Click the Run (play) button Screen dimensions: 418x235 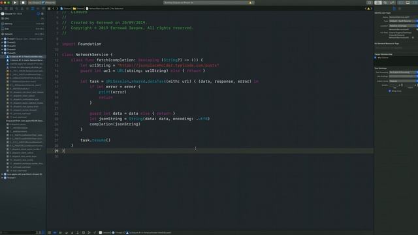[14, 3]
